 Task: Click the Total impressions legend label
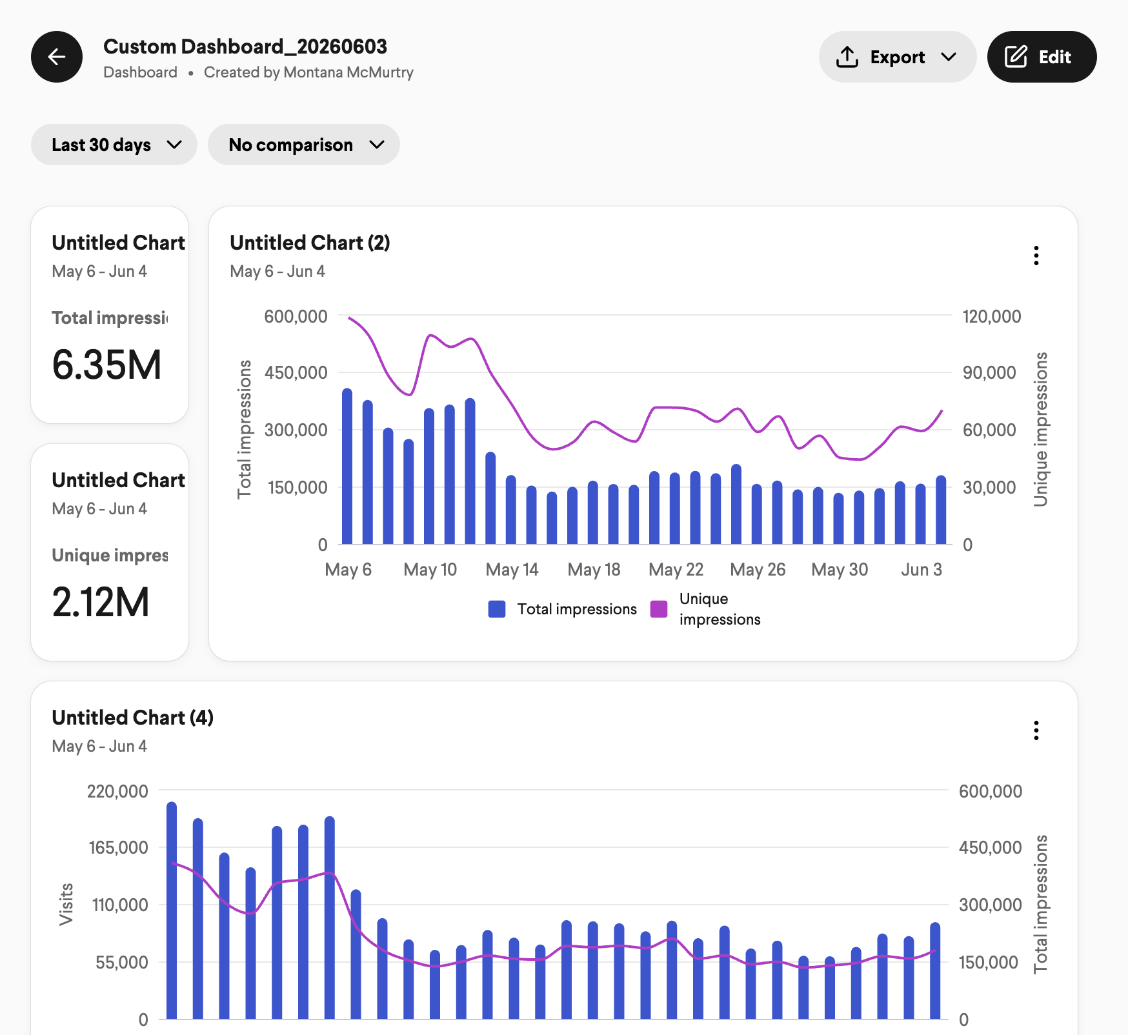(x=577, y=609)
